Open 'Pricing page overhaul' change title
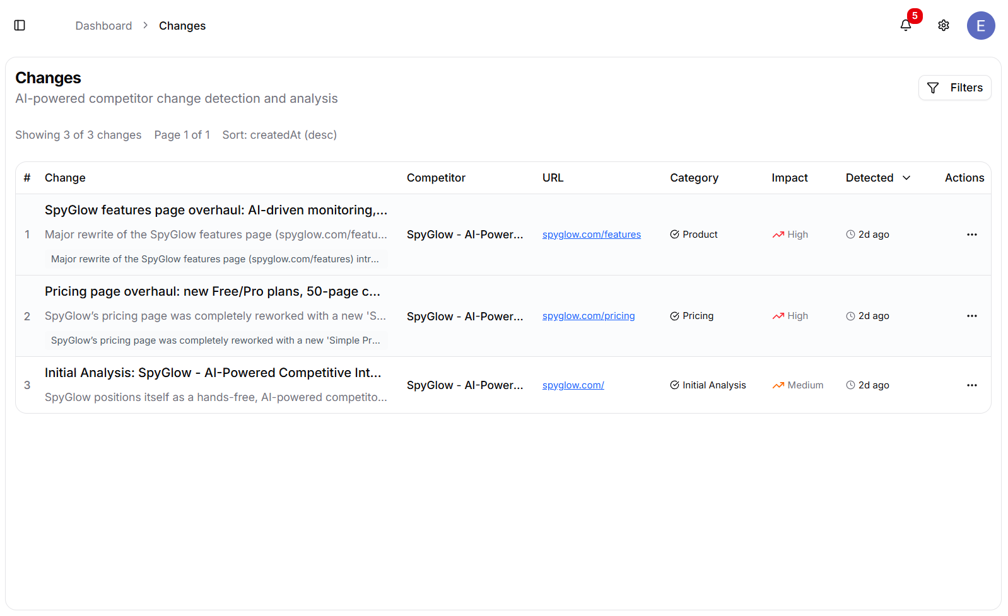The width and height of the screenshot is (1008, 616). point(213,291)
